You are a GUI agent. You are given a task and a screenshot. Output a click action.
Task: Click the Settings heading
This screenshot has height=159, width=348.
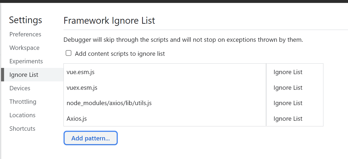tap(25, 20)
